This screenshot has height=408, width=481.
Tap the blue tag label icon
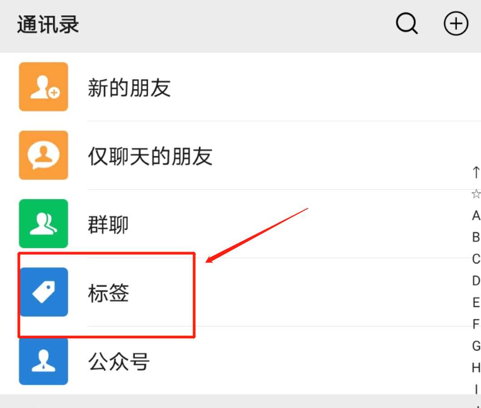(x=43, y=292)
